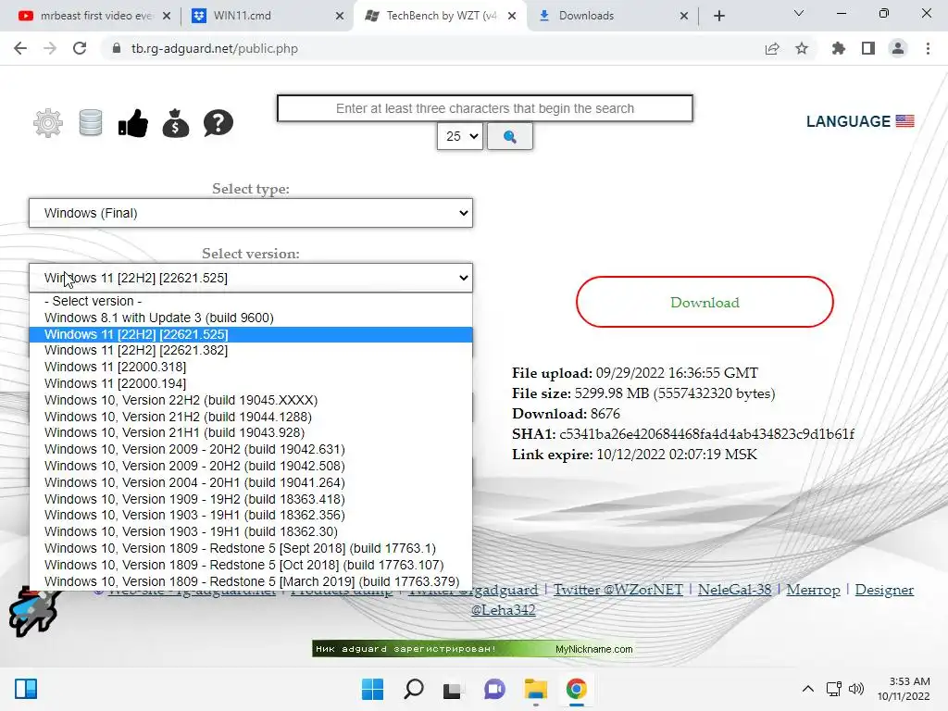This screenshot has width=948, height=711.
Task: Reload the page
Action: pyautogui.click(x=80, y=48)
